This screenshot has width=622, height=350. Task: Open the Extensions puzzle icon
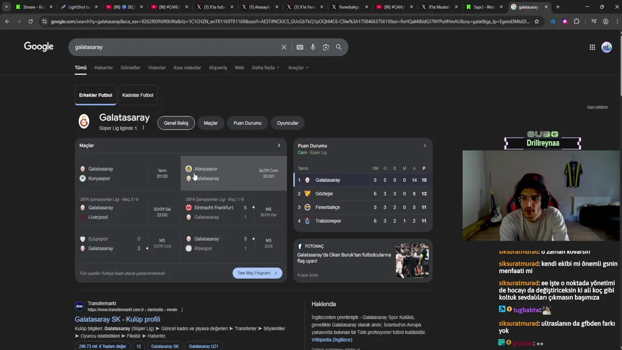click(576, 21)
